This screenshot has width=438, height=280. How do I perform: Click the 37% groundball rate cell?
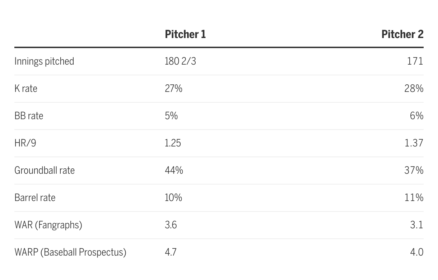point(414,170)
